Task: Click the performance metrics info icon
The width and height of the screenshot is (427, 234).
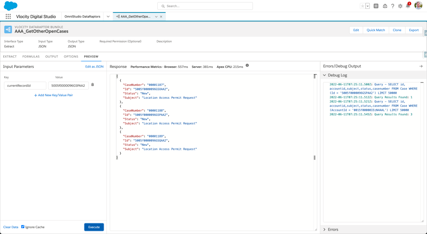Action: click(247, 66)
